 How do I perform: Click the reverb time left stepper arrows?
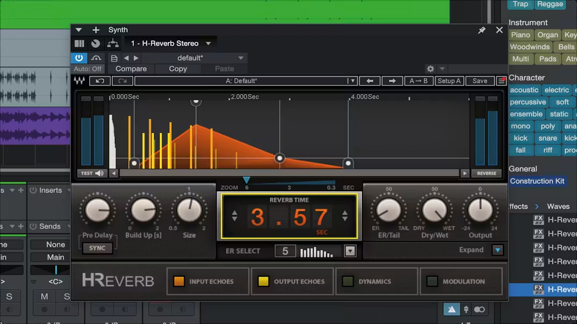pos(234,216)
